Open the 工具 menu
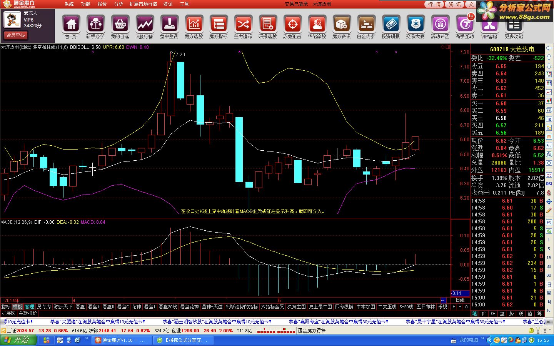 [185, 4]
